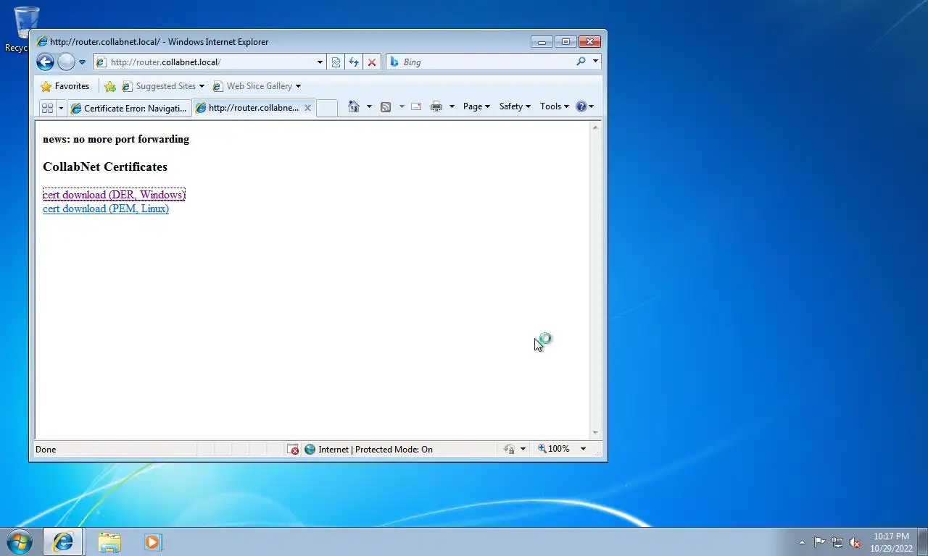Go back with the Back arrow button
Screen dimensions: 928x556
coord(45,62)
